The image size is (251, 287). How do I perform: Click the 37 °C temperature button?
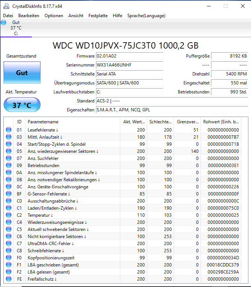pyautogui.click(x=22, y=105)
